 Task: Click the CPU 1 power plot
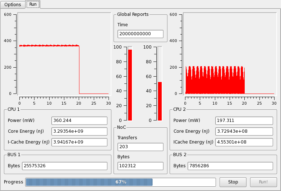click(x=64, y=54)
